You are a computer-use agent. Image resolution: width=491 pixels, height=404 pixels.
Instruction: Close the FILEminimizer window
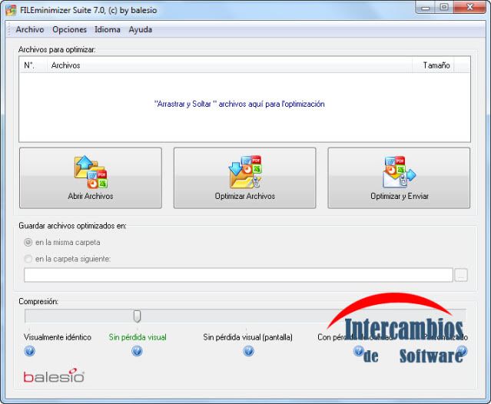tap(469, 8)
